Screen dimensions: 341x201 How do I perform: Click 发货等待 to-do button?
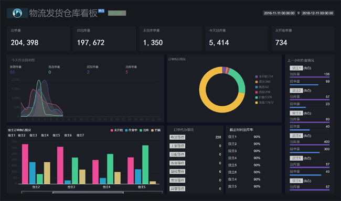pyautogui.click(x=177, y=180)
